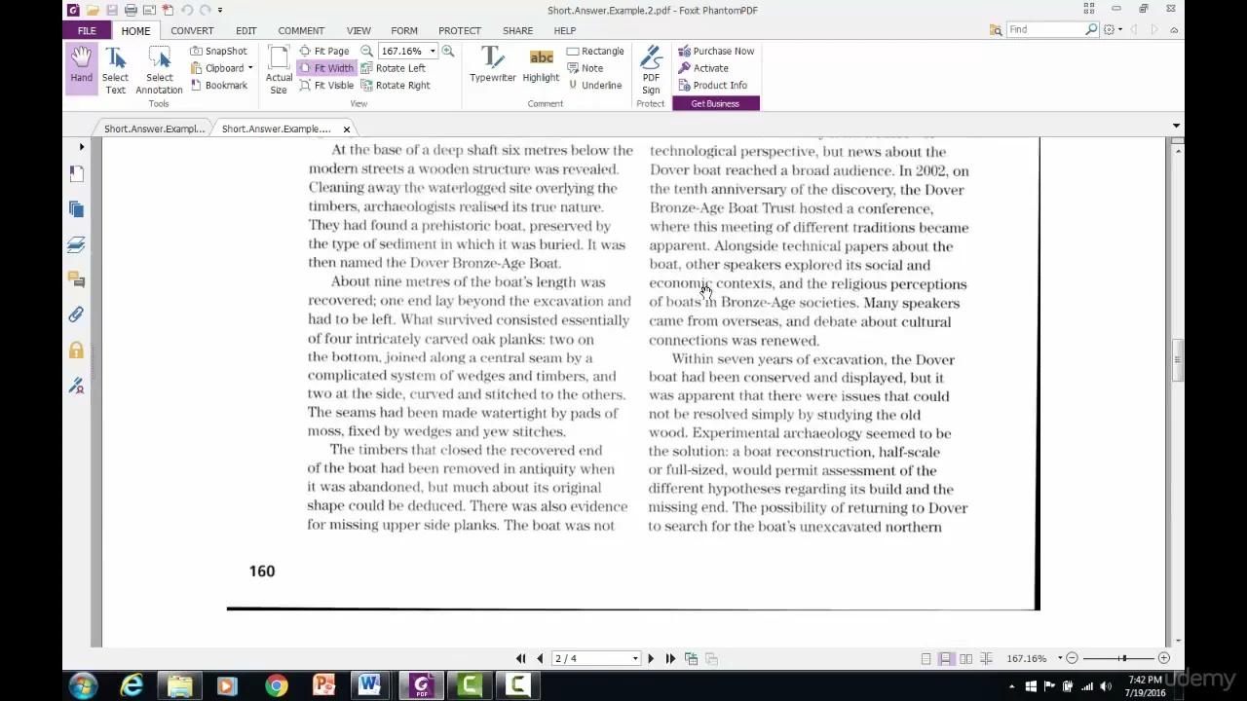
Task: Open the Comments panel in the sidebar
Action: [78, 279]
